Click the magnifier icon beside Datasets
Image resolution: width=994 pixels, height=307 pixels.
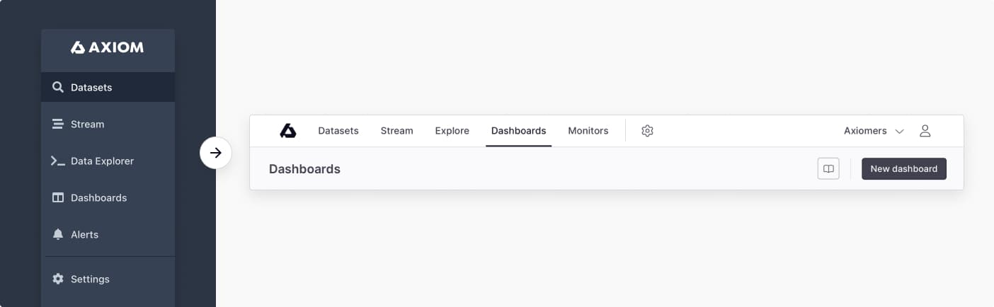click(58, 88)
